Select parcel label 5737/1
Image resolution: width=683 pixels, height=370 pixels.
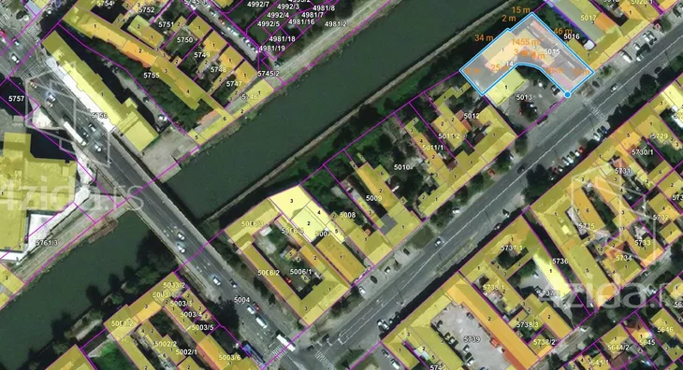pyautogui.click(x=512, y=248)
